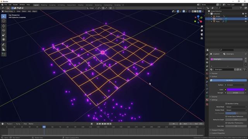This screenshot has height=139, width=248.
Task: Open the Surface Emission shader dropdown
Action: click(235, 85)
